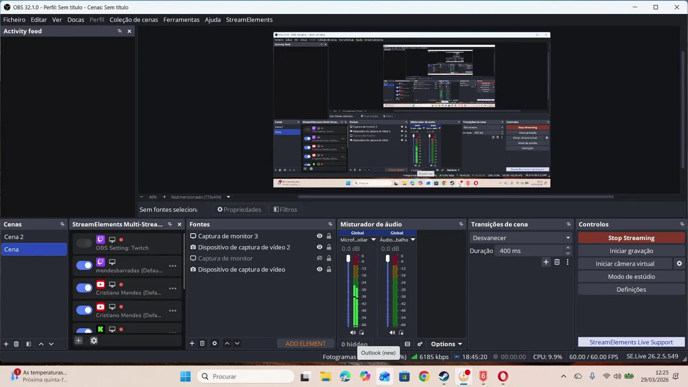The image size is (688, 387).
Task: Unlock Captura de monitor 3 source
Action: point(329,236)
